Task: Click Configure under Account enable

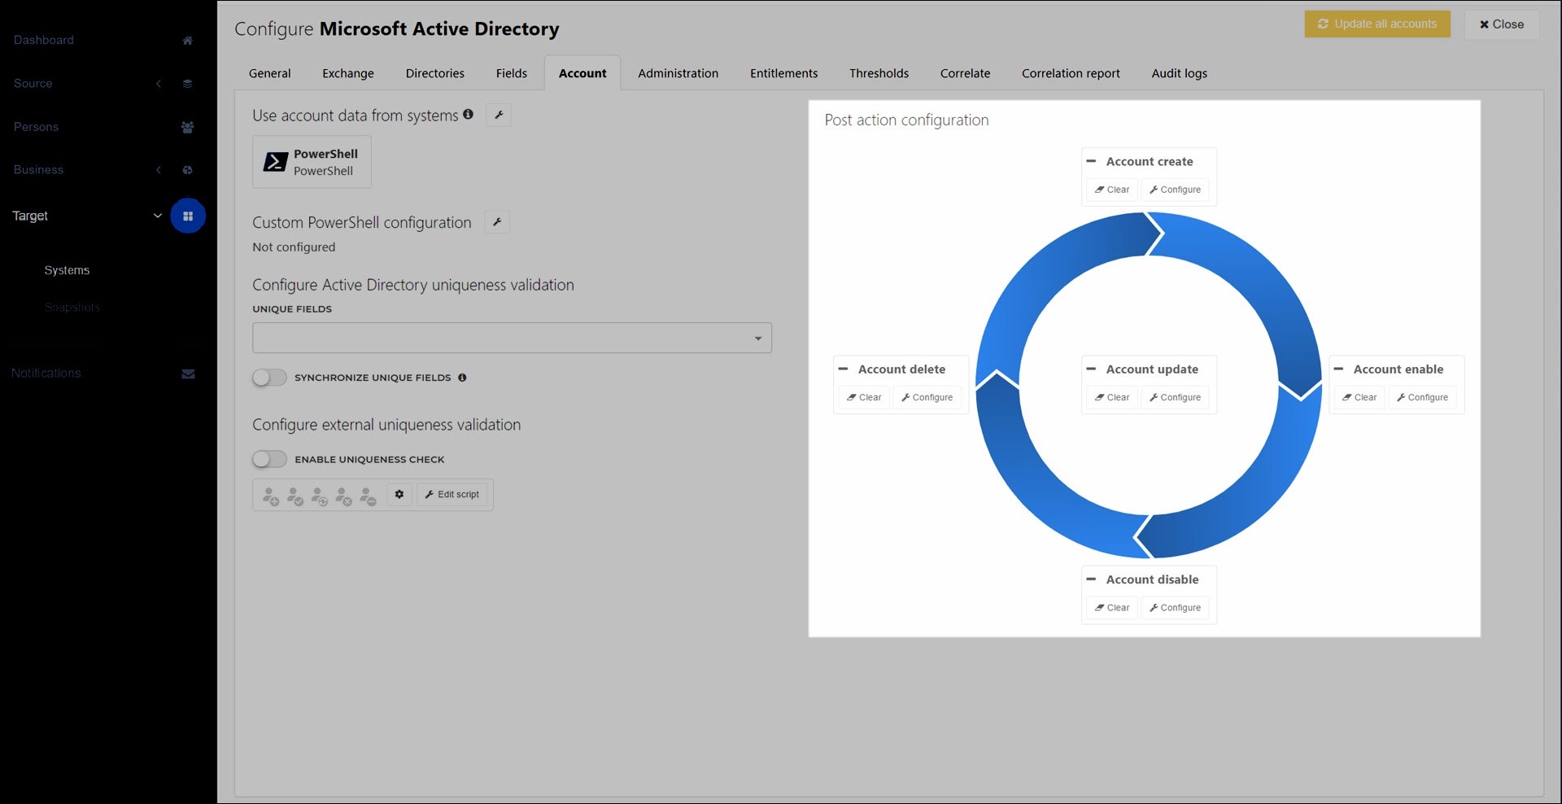Action: click(x=1422, y=397)
